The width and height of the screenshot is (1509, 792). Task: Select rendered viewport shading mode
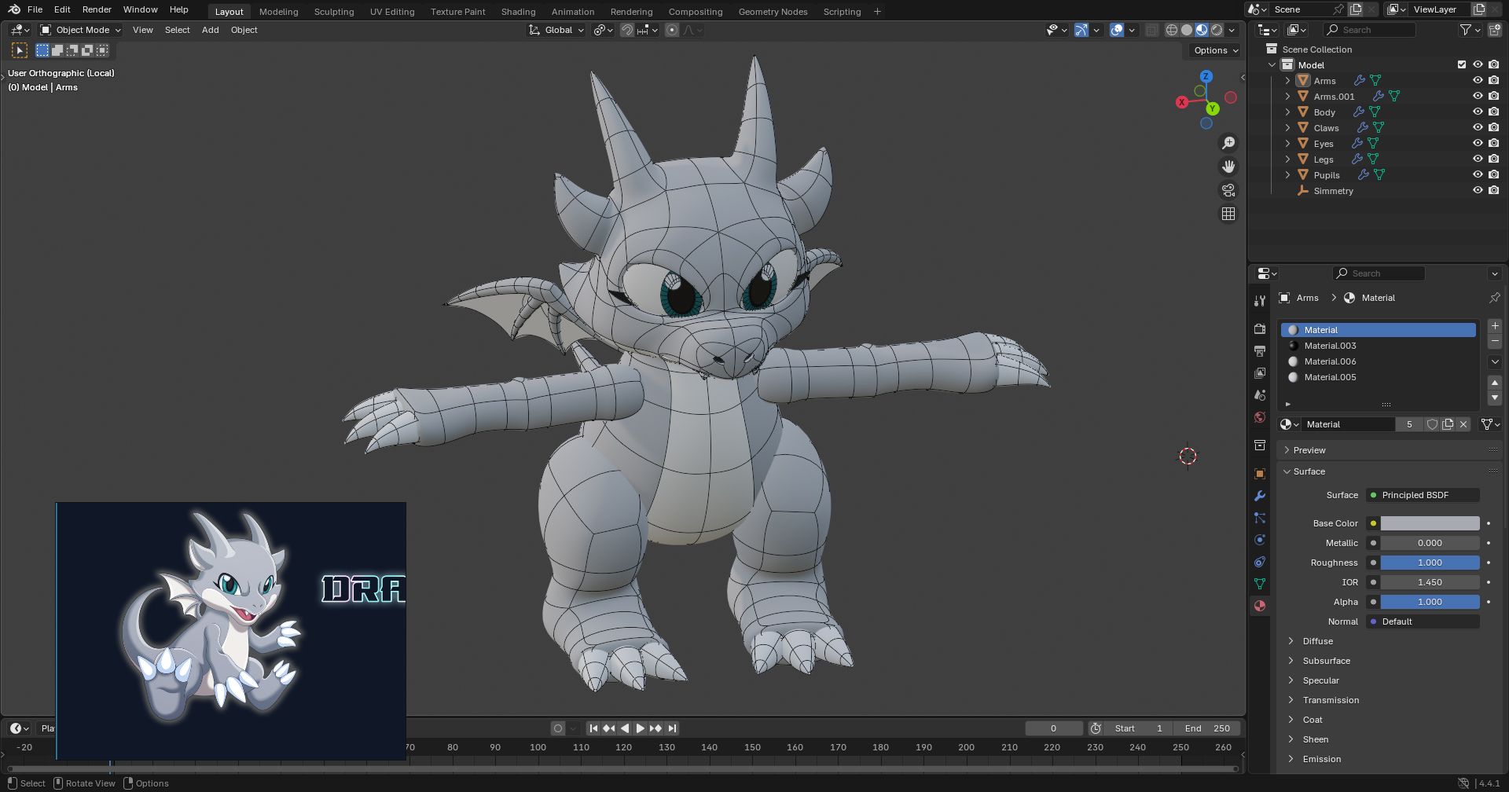click(1217, 30)
